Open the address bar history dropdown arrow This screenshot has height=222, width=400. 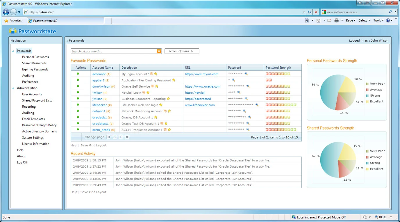(x=304, y=12)
